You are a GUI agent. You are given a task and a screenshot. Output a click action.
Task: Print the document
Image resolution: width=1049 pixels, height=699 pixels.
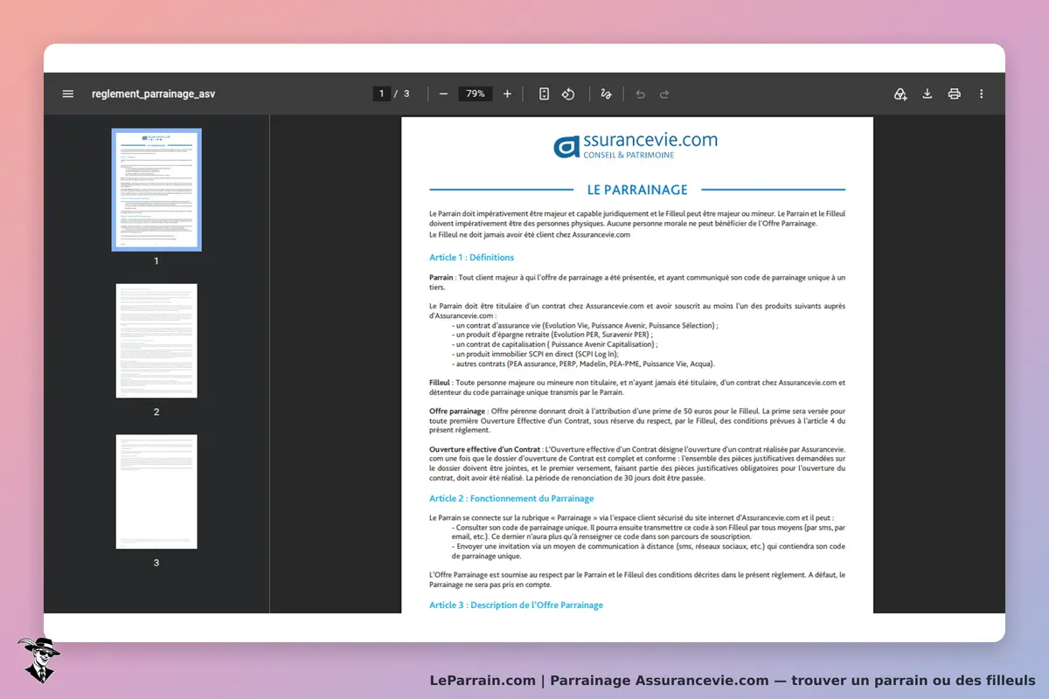[x=955, y=93]
